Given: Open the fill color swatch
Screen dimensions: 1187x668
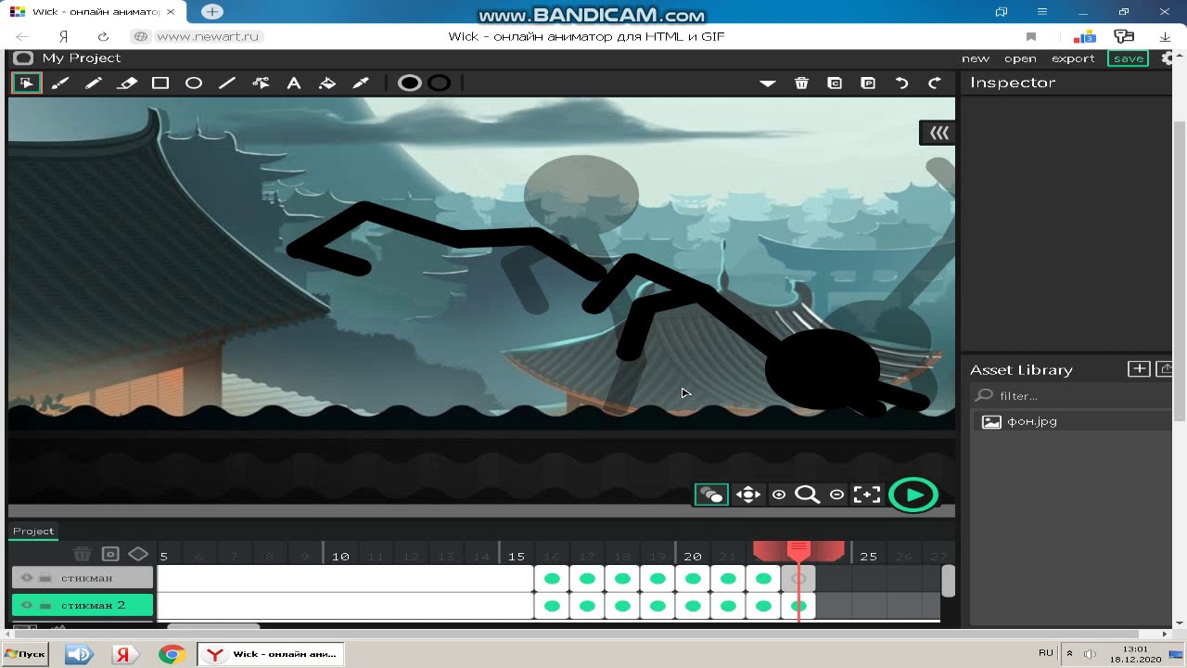Looking at the screenshot, I should (409, 83).
